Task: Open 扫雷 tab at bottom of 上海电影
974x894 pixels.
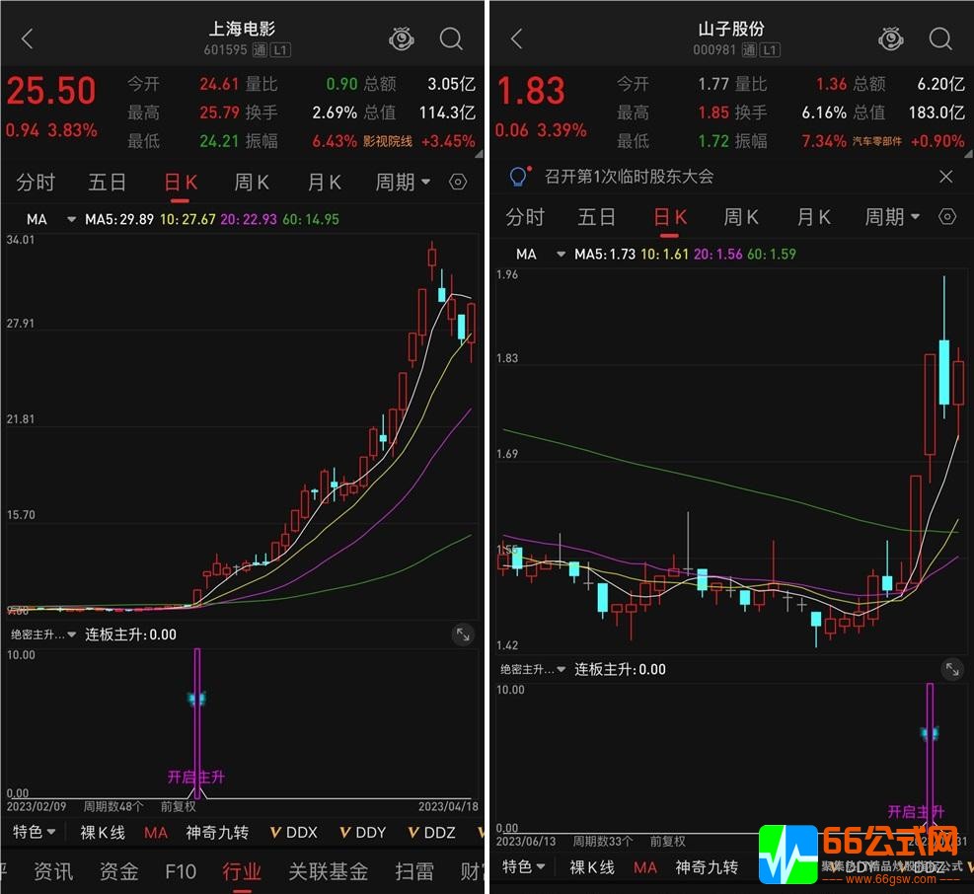Action: [414, 871]
